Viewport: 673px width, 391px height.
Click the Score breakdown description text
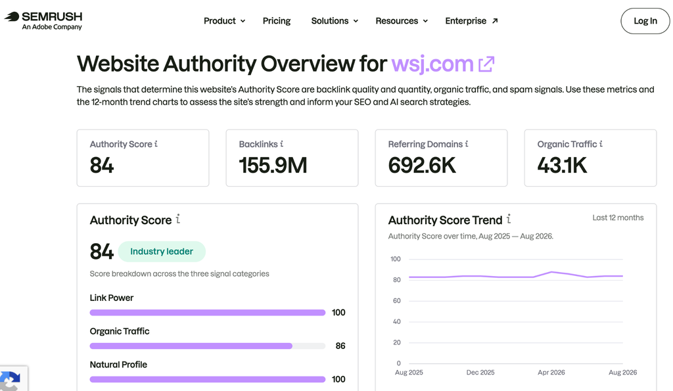pos(179,274)
